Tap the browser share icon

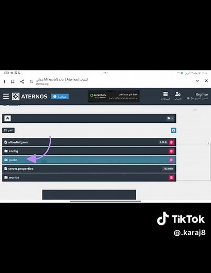point(22,81)
